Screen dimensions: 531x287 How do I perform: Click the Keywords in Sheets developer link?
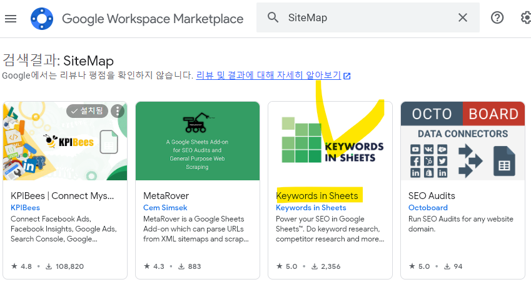tap(311, 208)
